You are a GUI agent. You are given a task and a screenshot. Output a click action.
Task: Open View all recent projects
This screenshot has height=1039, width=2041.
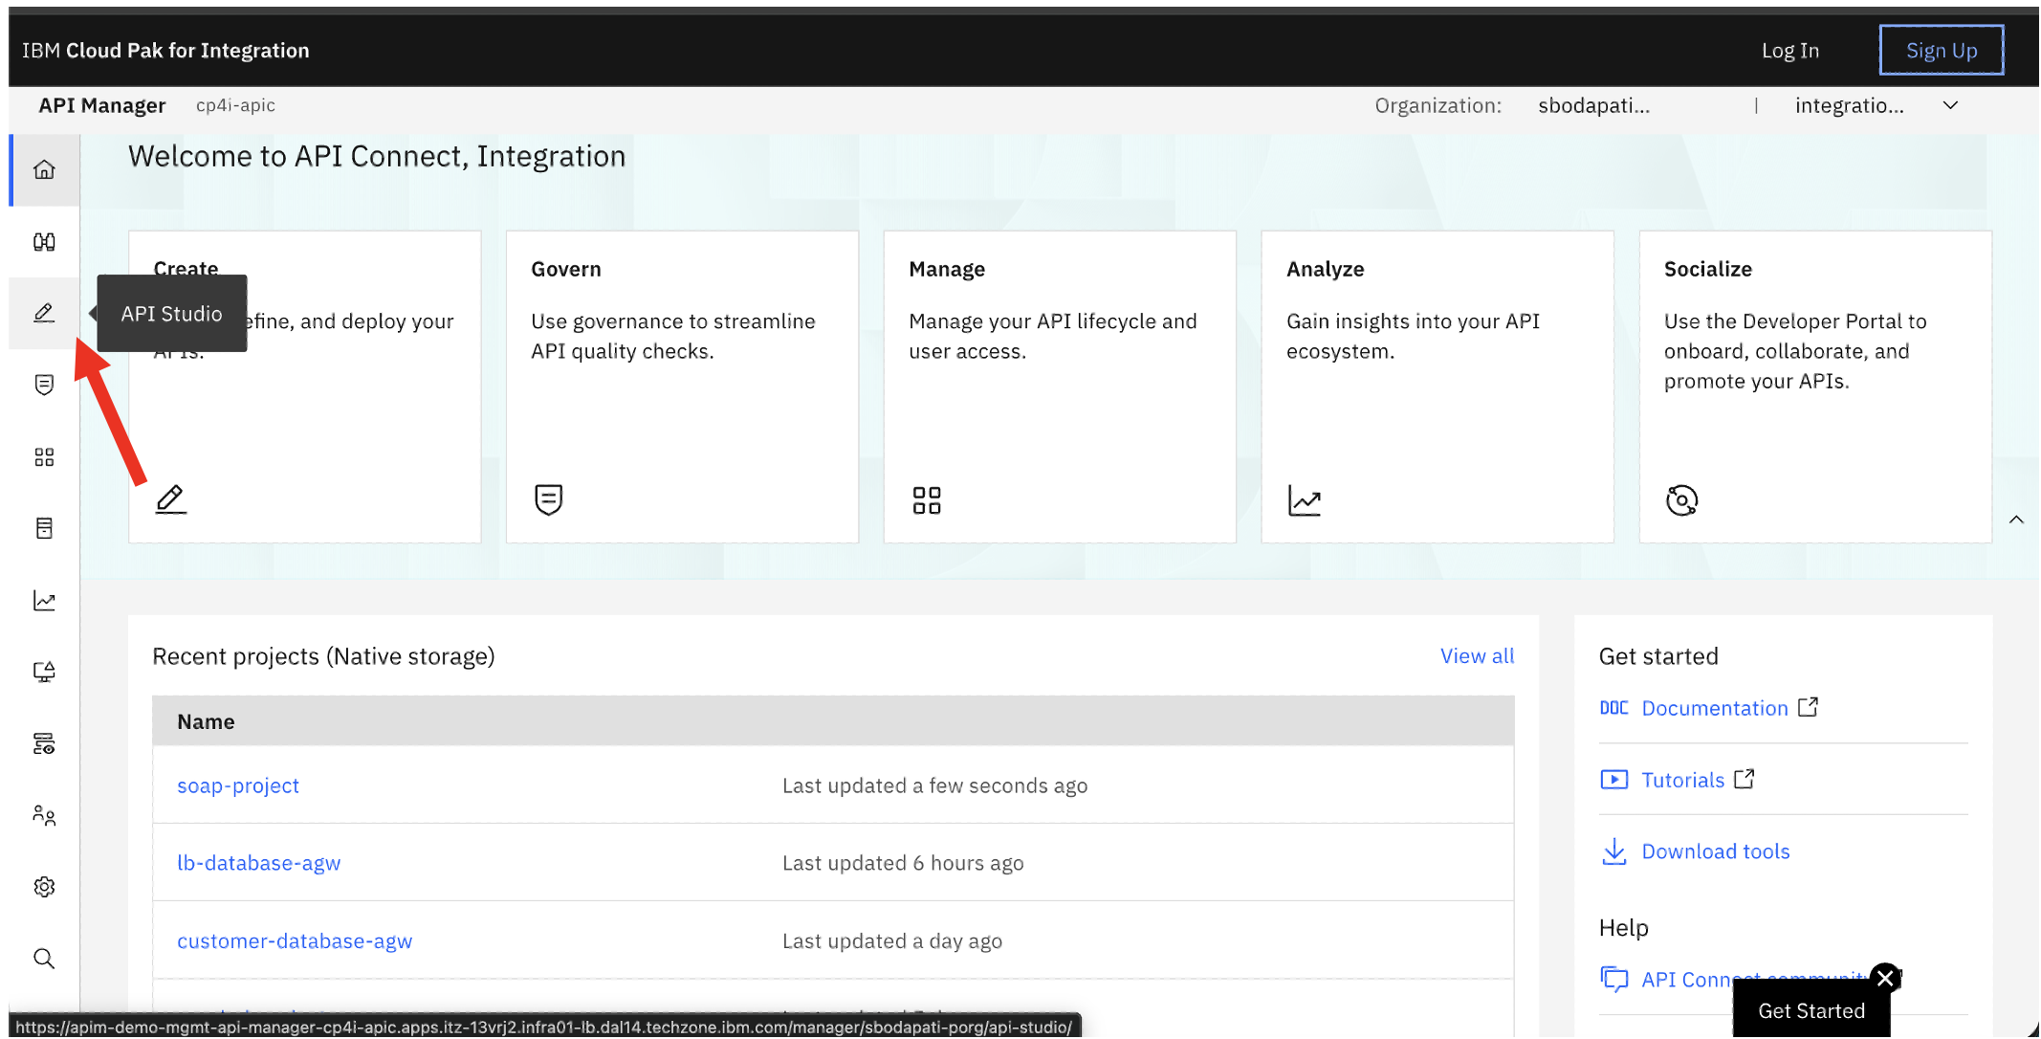(1478, 656)
